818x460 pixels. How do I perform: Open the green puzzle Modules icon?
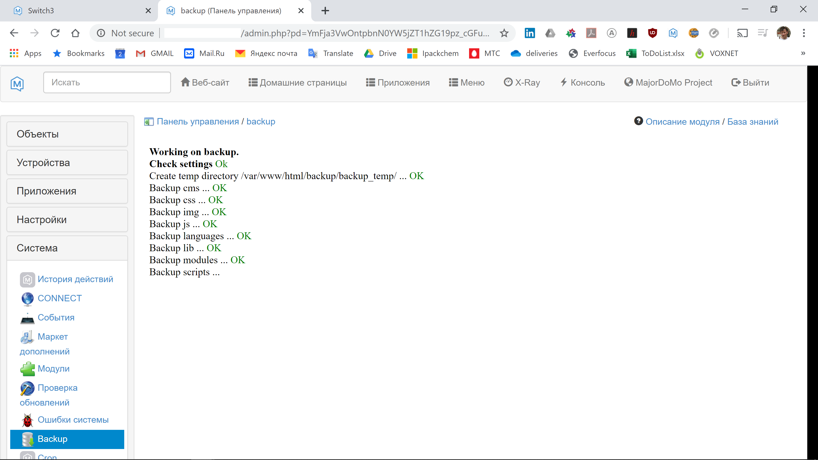click(x=27, y=369)
